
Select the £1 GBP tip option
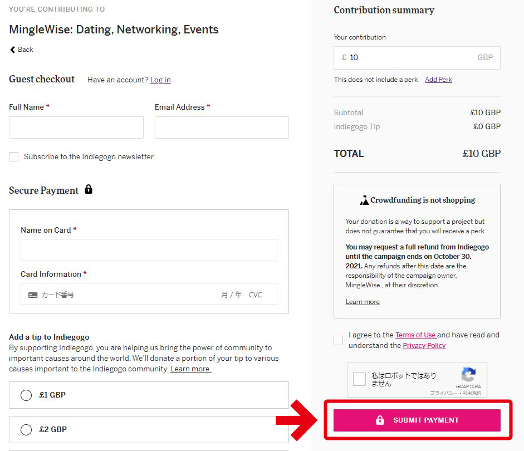point(26,395)
